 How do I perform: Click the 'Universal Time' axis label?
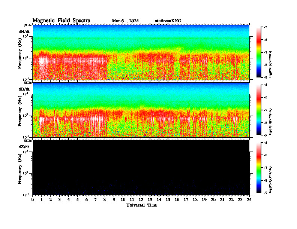[x=141, y=205]
